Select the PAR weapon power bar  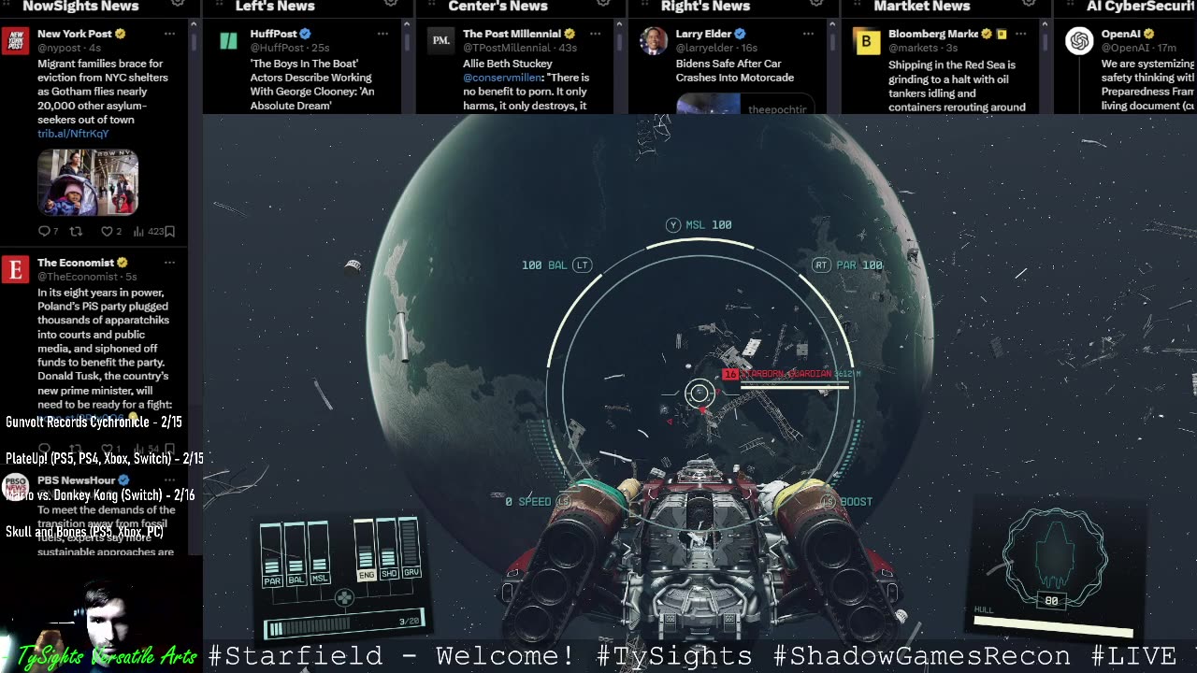tap(272, 555)
